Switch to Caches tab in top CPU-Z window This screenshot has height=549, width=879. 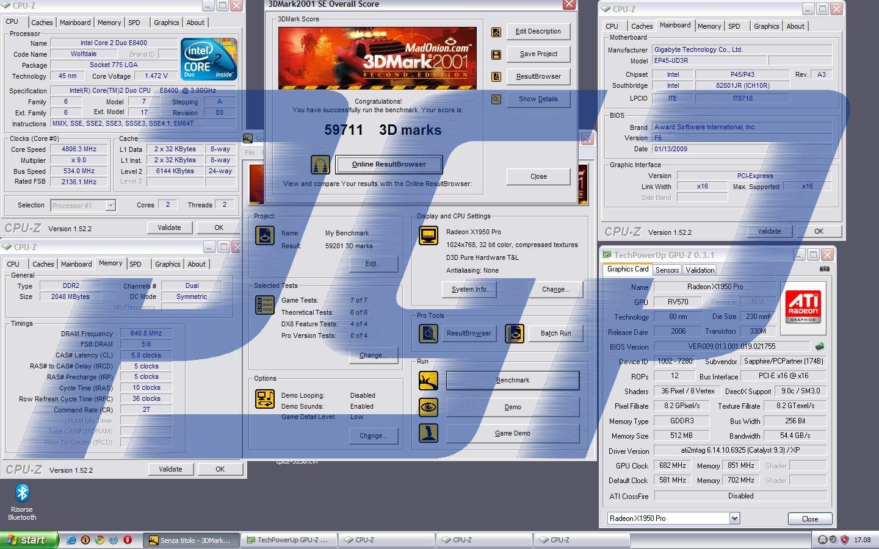42,23
